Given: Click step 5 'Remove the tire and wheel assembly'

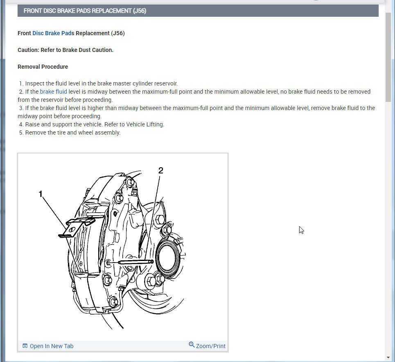Looking at the screenshot, I should click(x=70, y=133).
